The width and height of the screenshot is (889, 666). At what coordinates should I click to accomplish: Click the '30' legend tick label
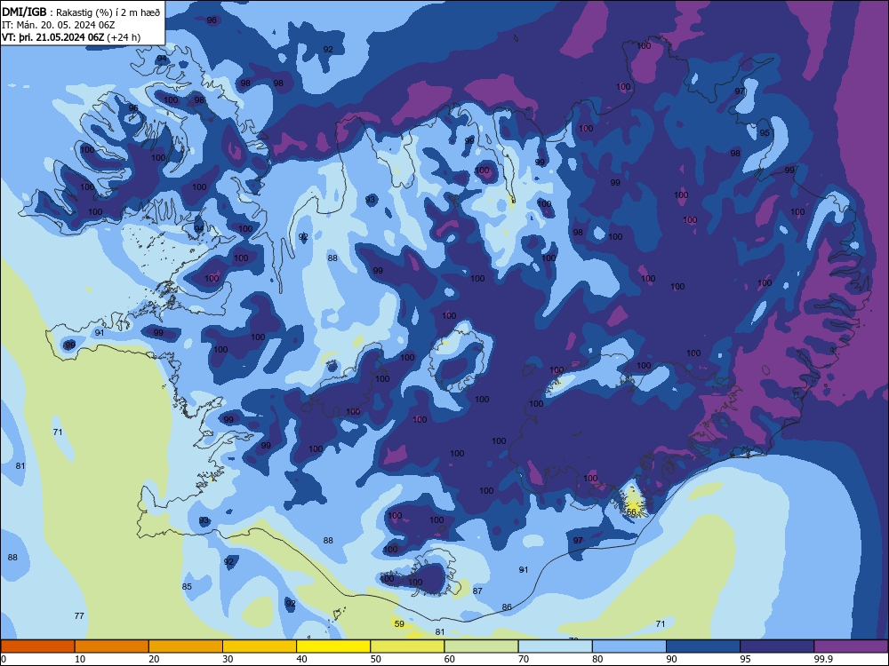click(x=228, y=659)
